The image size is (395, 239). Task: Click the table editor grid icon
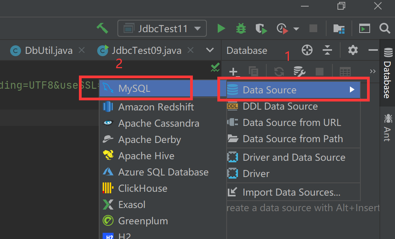coord(345,72)
